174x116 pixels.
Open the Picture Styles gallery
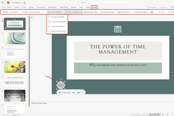pos(142,12)
